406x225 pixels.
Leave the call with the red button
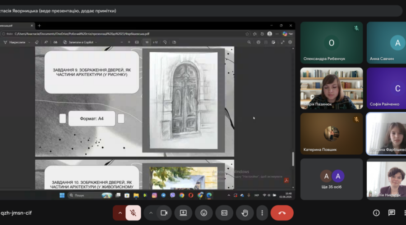[x=282, y=213]
